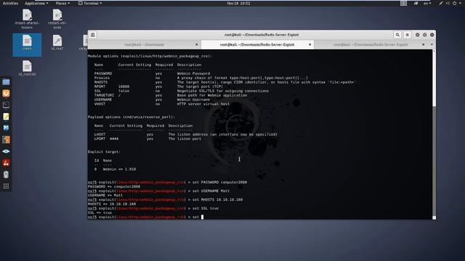The width and height of the screenshot is (465, 261).
Task: Open the power icon system menu
Action: coord(455,3)
